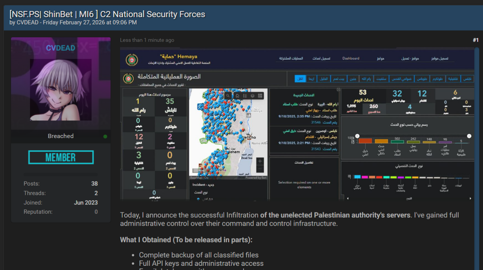Open the map legend list icon
The width and height of the screenshot is (483, 270).
tap(245, 96)
